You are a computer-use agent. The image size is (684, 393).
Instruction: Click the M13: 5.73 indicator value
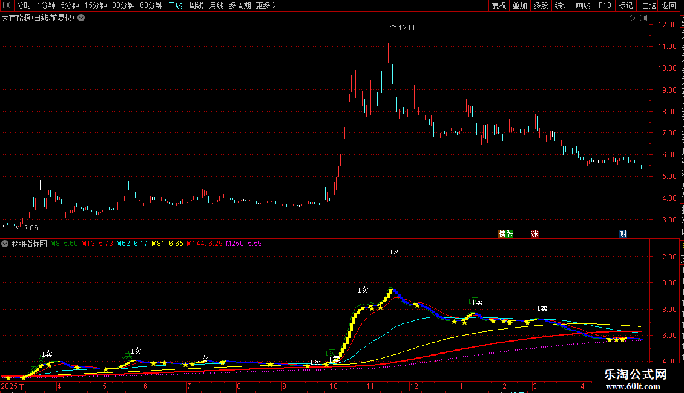(97, 244)
